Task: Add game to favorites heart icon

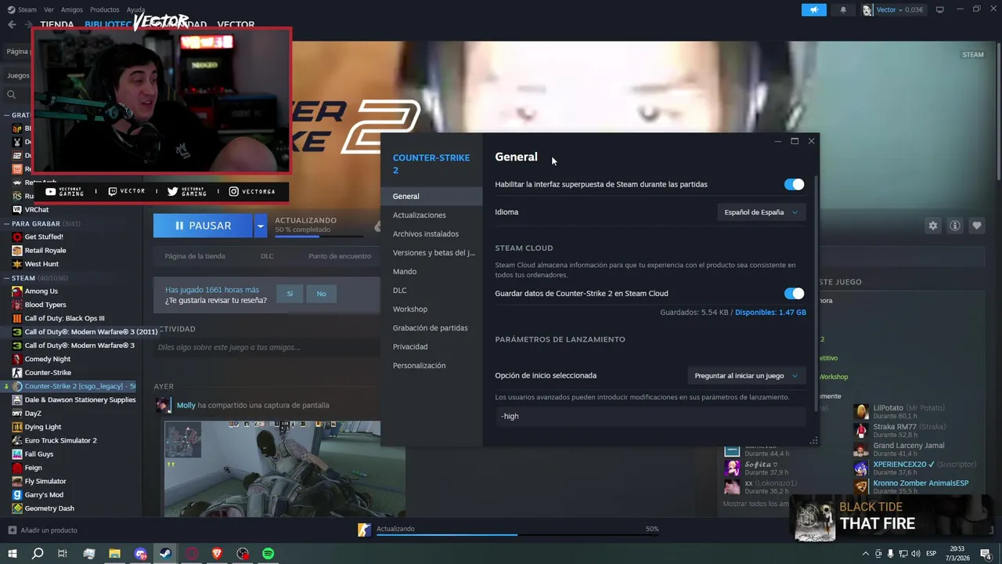Action: 976,226
